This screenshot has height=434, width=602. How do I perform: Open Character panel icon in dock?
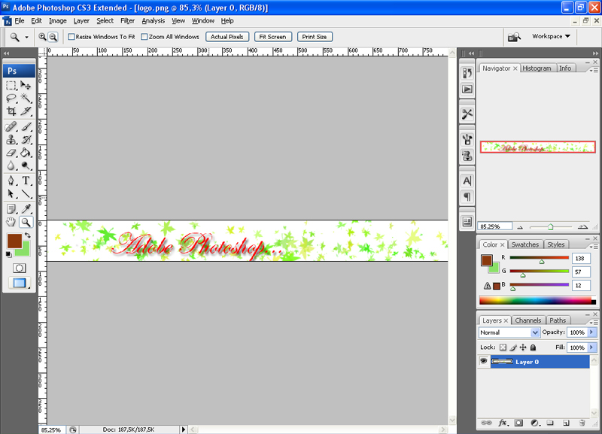point(467,181)
